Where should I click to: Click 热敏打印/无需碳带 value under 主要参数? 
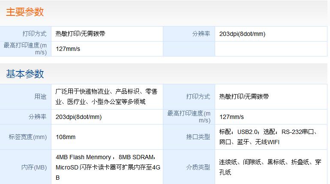tap(81, 34)
